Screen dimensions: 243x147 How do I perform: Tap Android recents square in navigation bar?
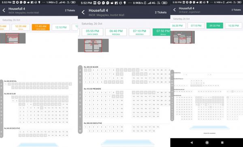[222, 143]
